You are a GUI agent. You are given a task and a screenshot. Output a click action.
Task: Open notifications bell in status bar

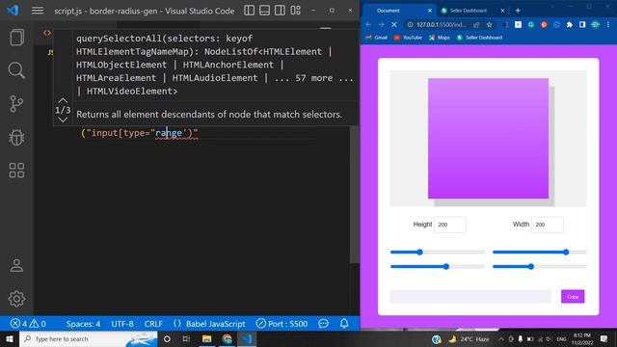[x=344, y=324]
